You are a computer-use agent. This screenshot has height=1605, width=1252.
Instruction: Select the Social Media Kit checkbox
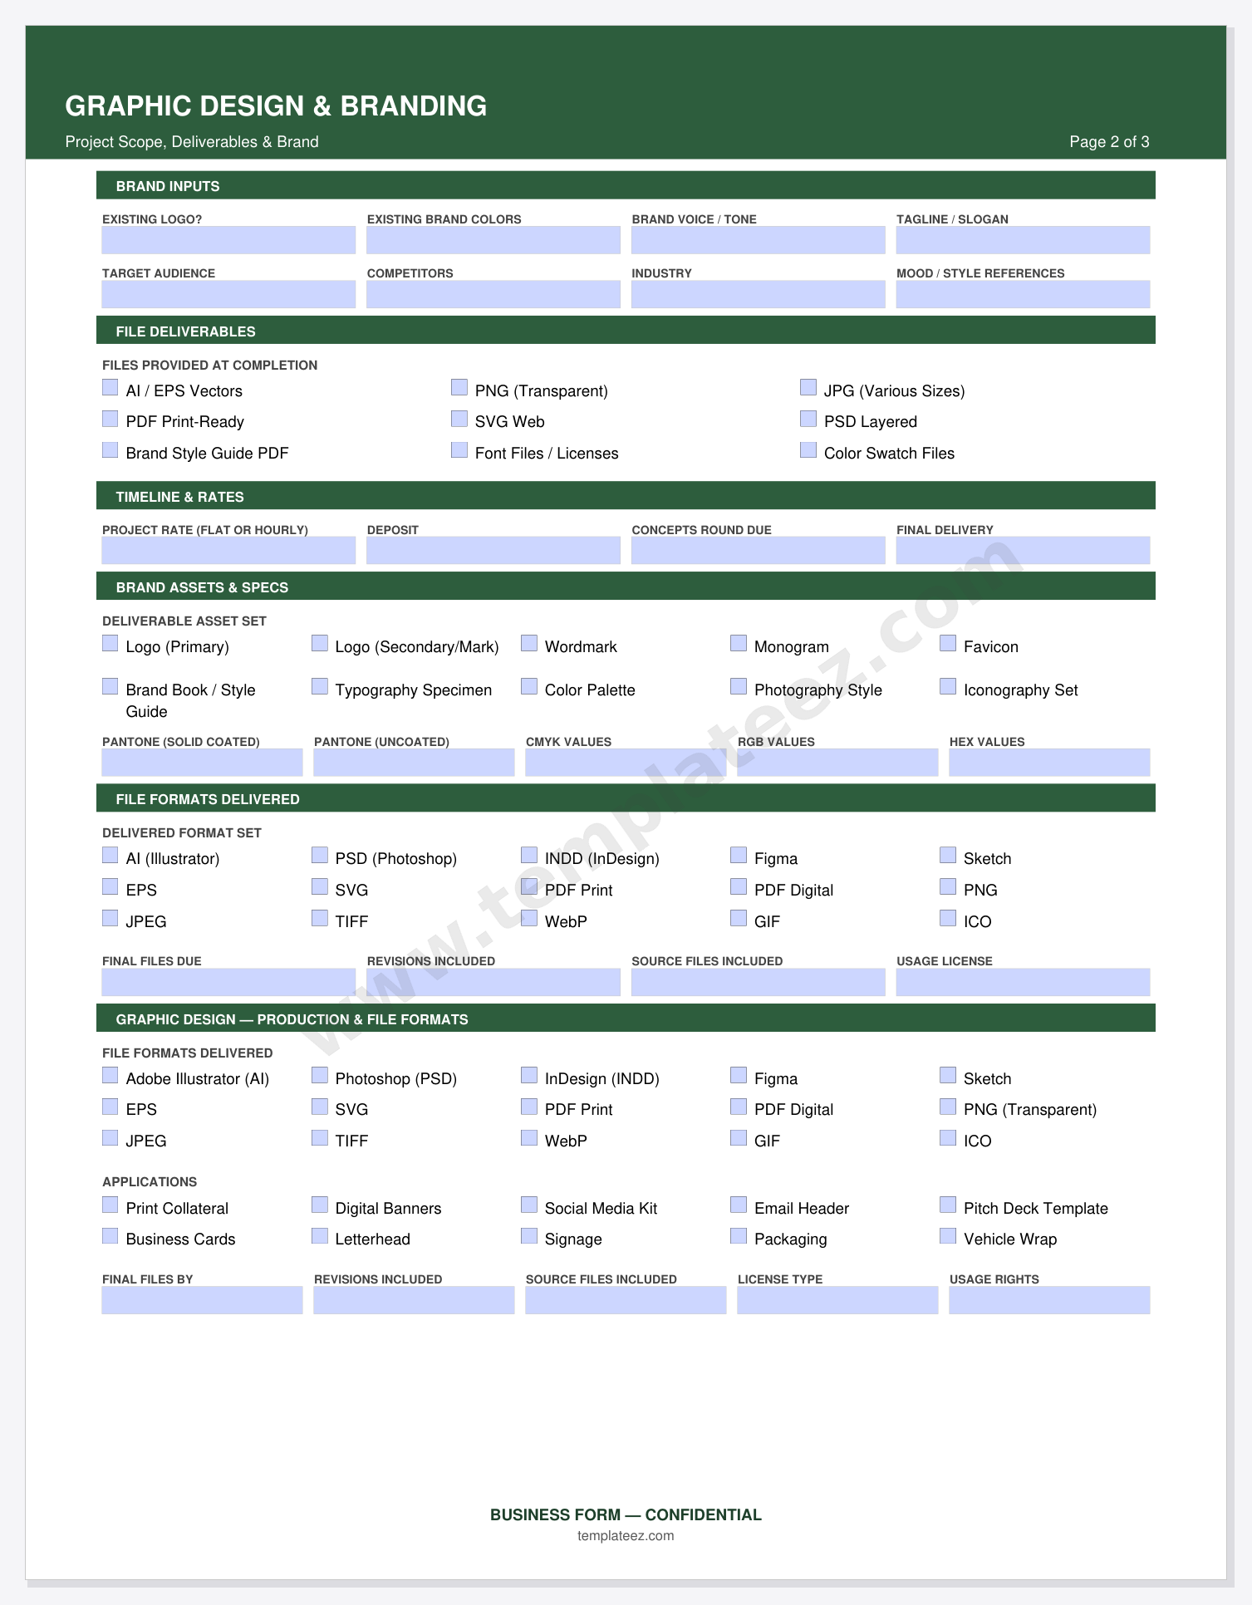point(529,1205)
